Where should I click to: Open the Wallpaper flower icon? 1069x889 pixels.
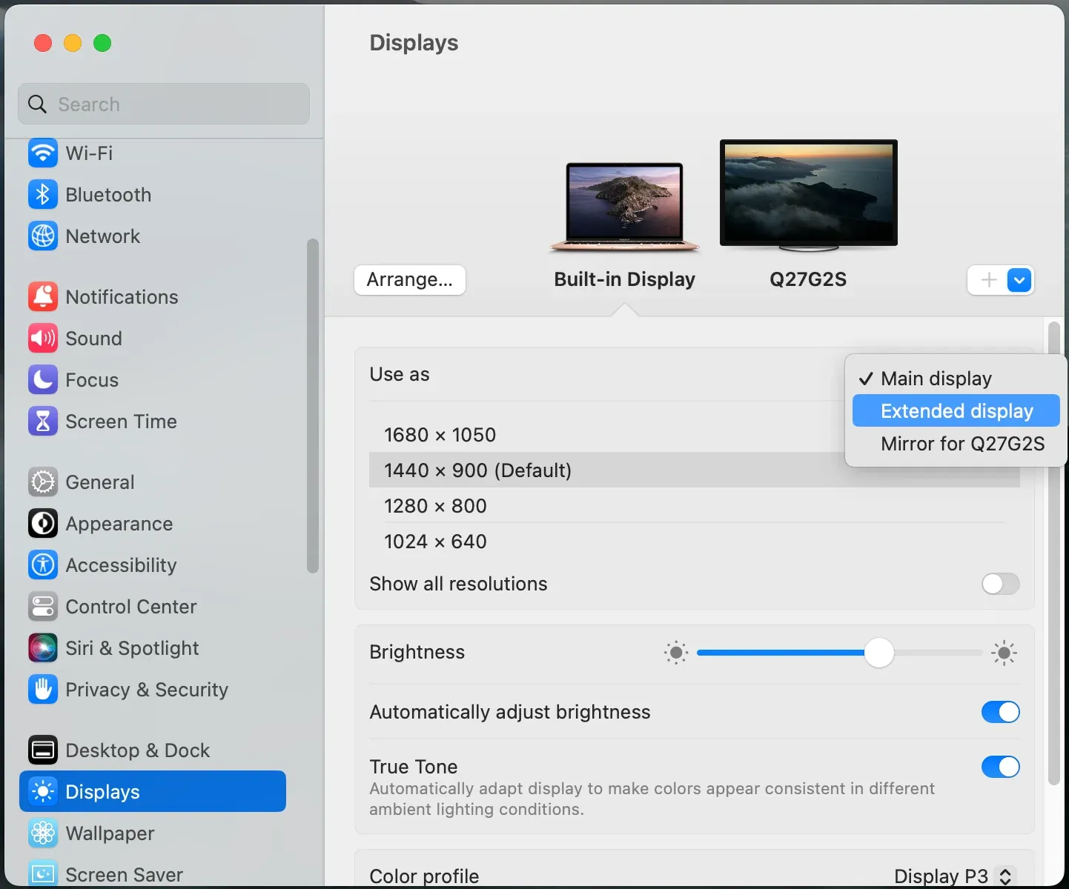pyautogui.click(x=43, y=833)
